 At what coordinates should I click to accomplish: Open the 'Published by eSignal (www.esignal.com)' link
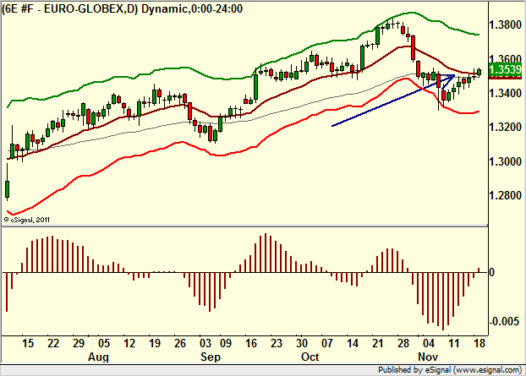(450, 370)
